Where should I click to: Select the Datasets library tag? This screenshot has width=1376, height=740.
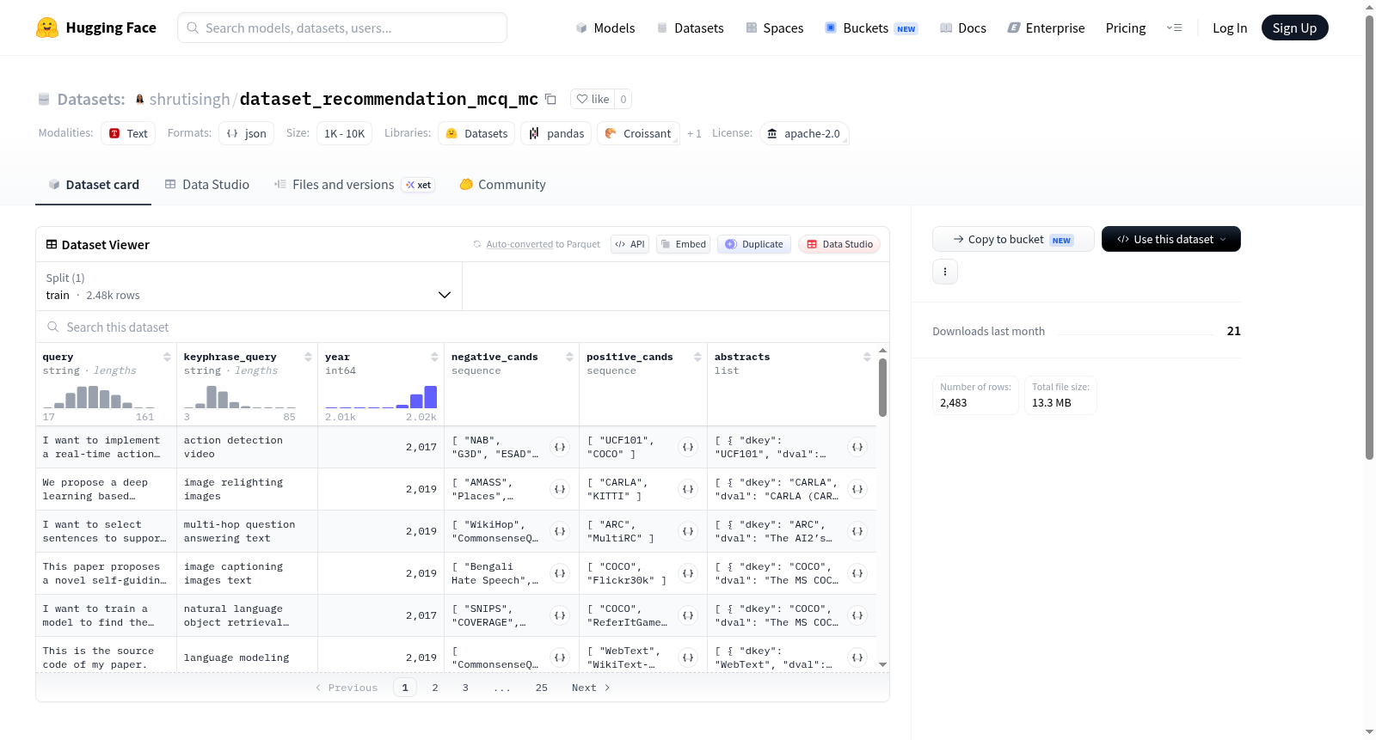coord(476,133)
